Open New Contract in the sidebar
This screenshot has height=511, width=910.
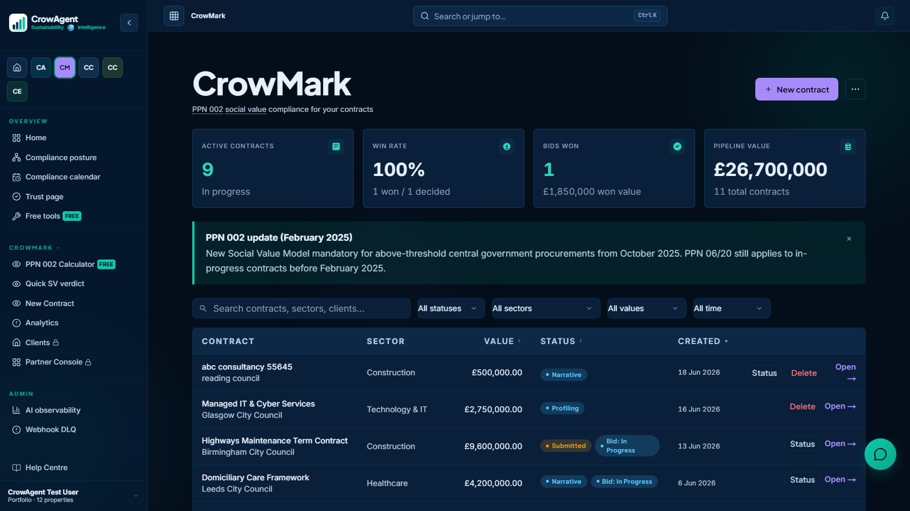pyautogui.click(x=73, y=304)
